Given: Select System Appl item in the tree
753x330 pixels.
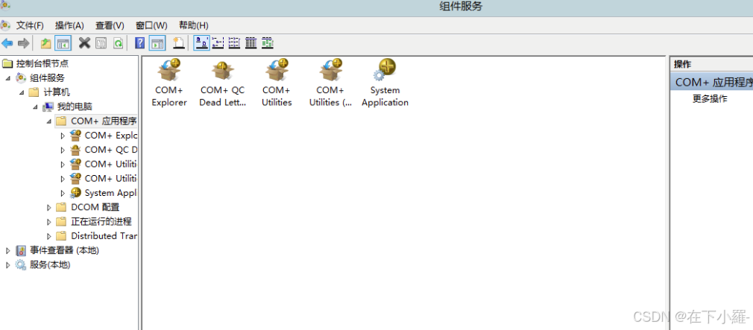Looking at the screenshot, I should (111, 193).
